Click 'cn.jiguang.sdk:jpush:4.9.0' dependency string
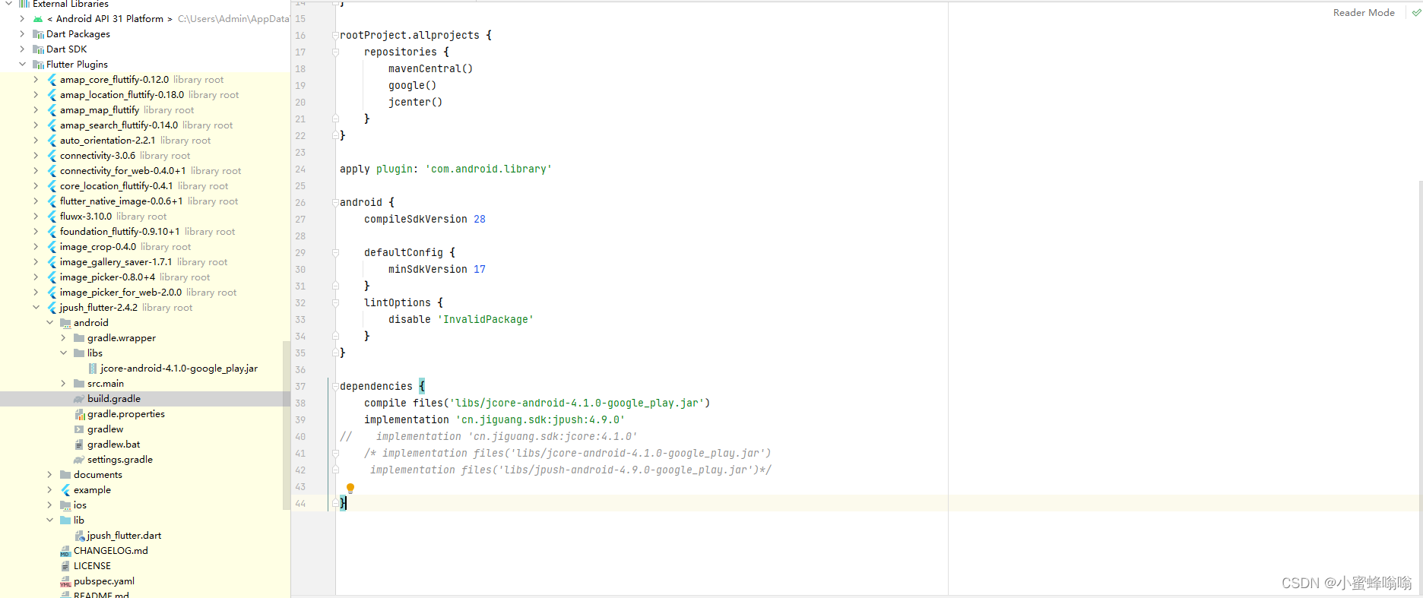The height and width of the screenshot is (598, 1423). click(540, 420)
